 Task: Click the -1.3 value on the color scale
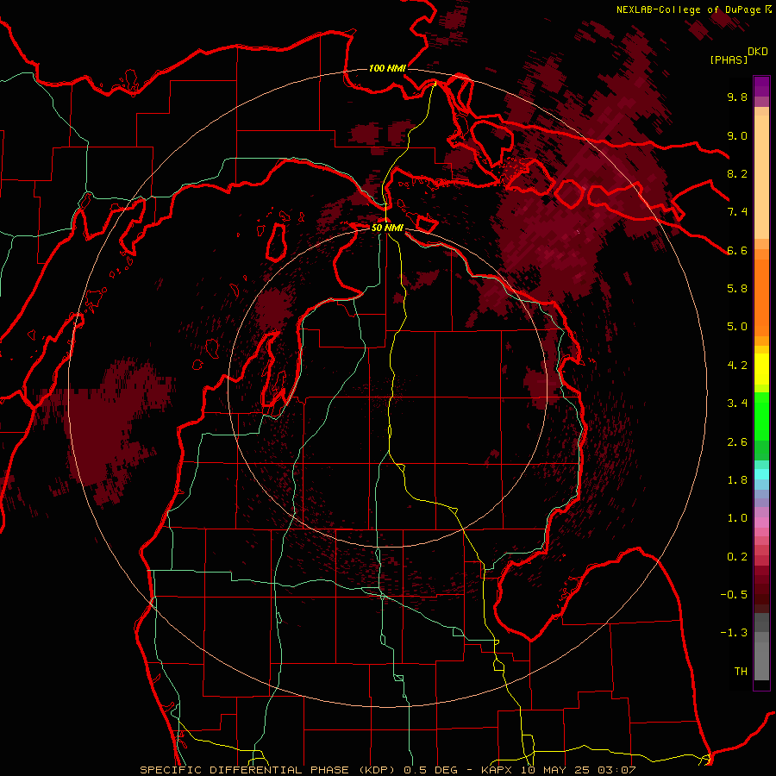coord(734,633)
